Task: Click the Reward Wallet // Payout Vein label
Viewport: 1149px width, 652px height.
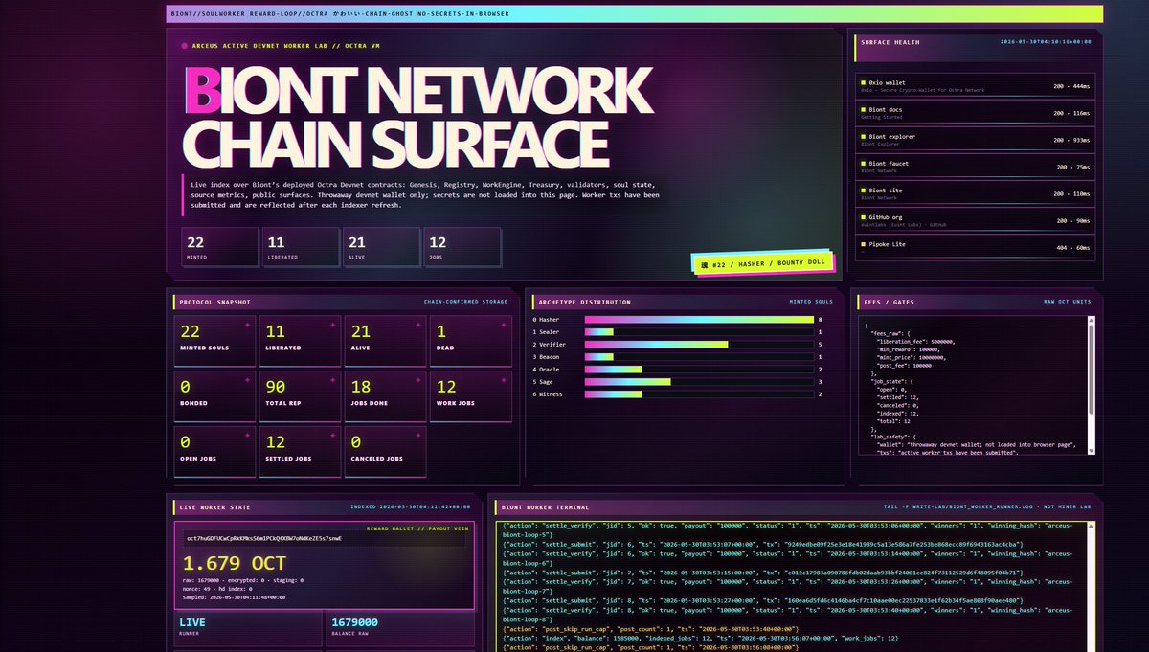Action: [x=416, y=528]
